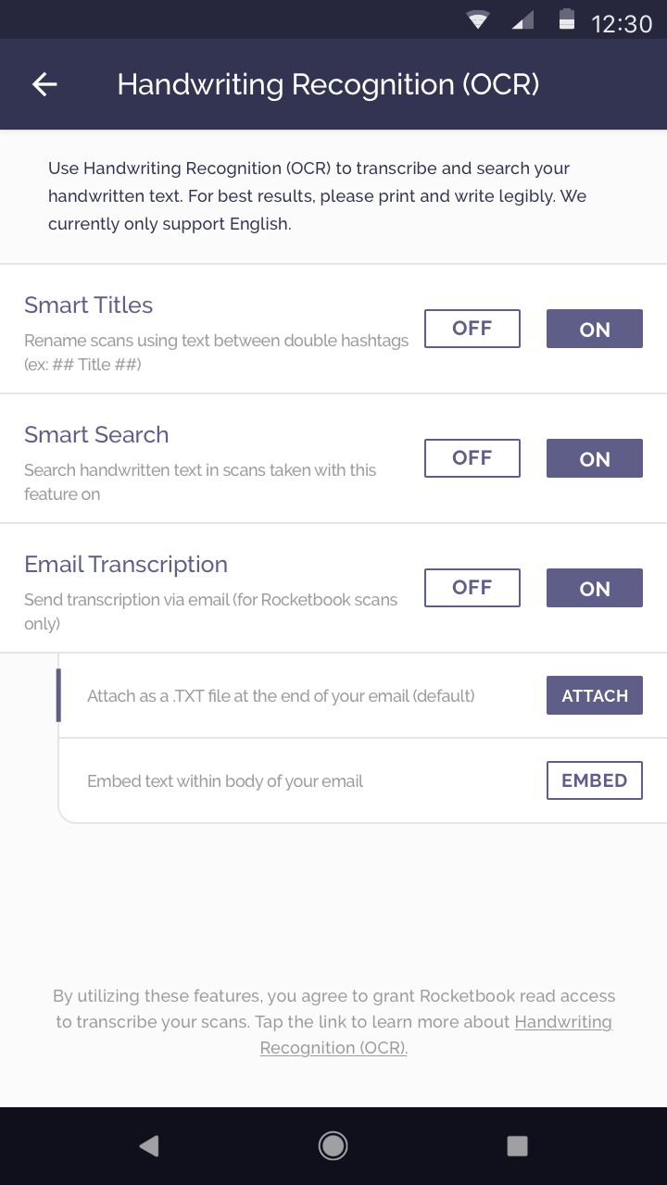Tap the Handwriting Recognition (OCR) page title

point(328,84)
